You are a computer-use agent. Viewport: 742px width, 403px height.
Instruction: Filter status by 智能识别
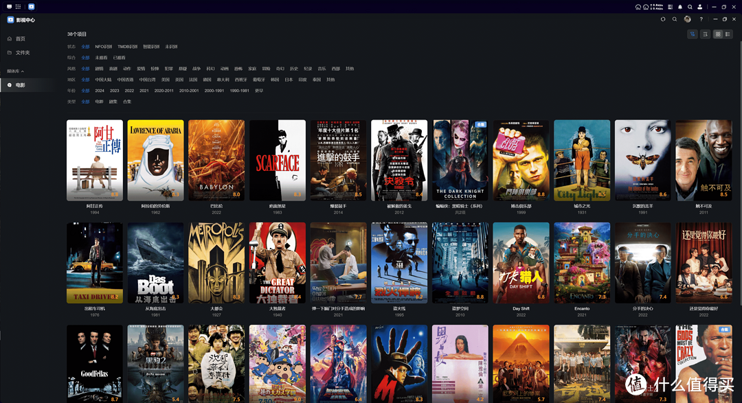(151, 47)
